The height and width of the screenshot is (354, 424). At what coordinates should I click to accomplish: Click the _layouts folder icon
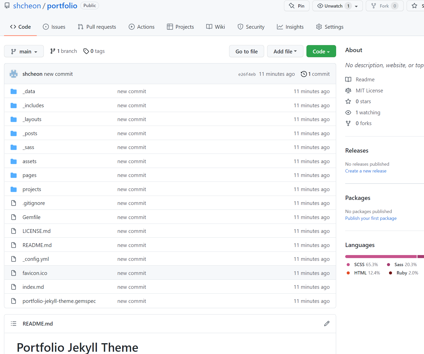pyautogui.click(x=14, y=119)
